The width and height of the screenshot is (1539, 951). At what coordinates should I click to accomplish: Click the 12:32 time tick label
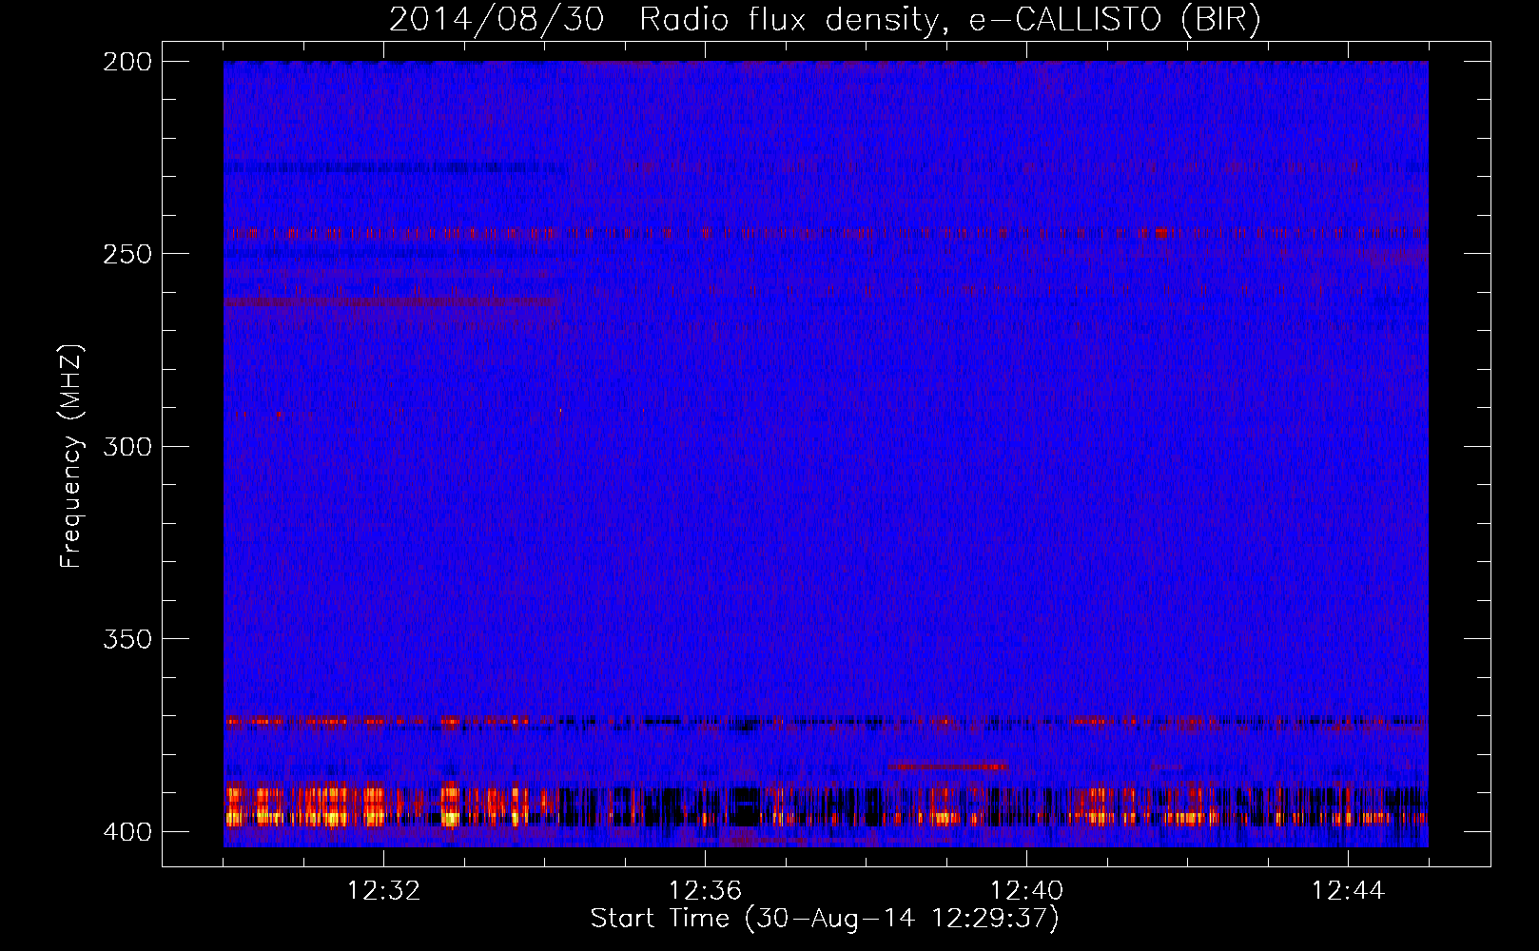coord(383,891)
